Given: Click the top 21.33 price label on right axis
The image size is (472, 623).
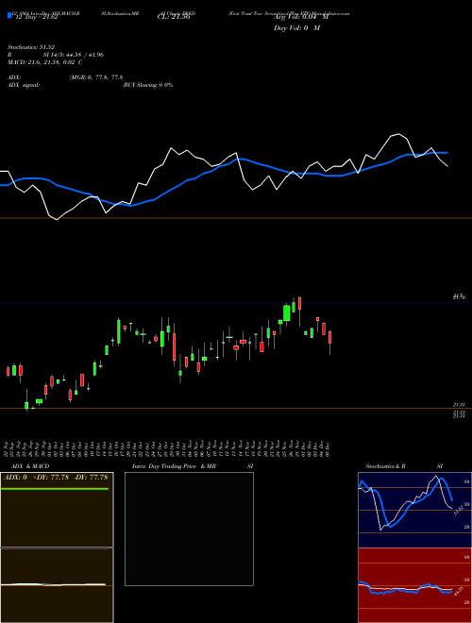Looking at the screenshot, I should [x=459, y=405].
